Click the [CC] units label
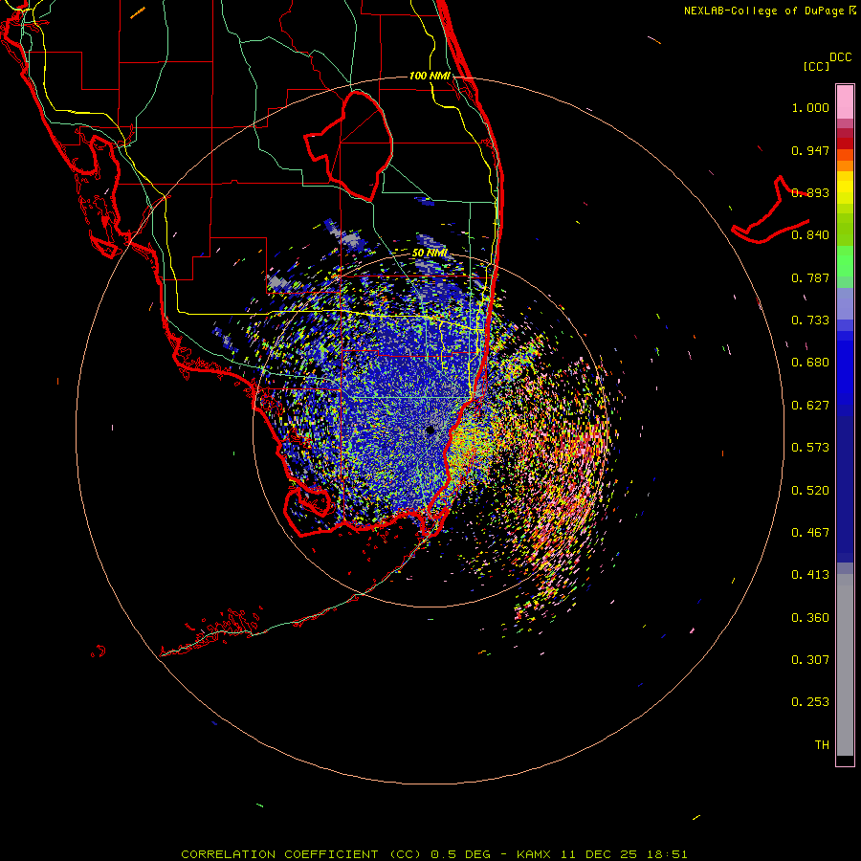 (816, 66)
